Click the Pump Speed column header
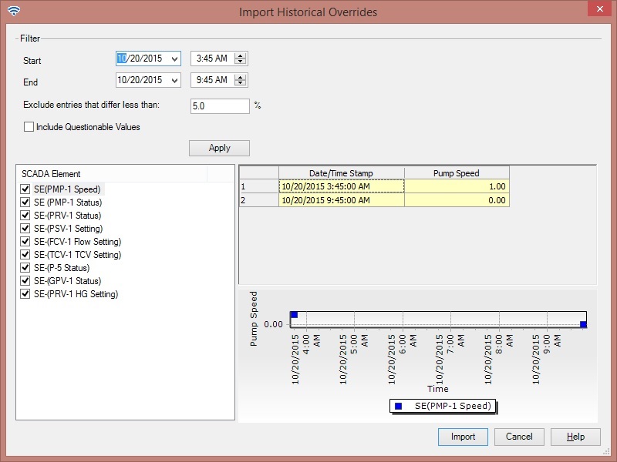The height and width of the screenshot is (462, 617). (457, 173)
